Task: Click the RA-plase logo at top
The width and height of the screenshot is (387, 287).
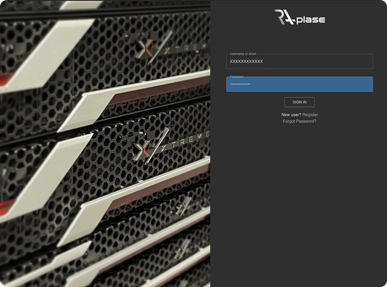Action: point(299,17)
